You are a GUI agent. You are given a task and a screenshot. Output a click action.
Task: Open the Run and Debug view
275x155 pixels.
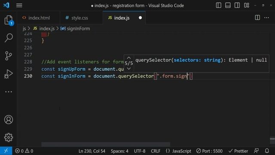(x=9, y=74)
